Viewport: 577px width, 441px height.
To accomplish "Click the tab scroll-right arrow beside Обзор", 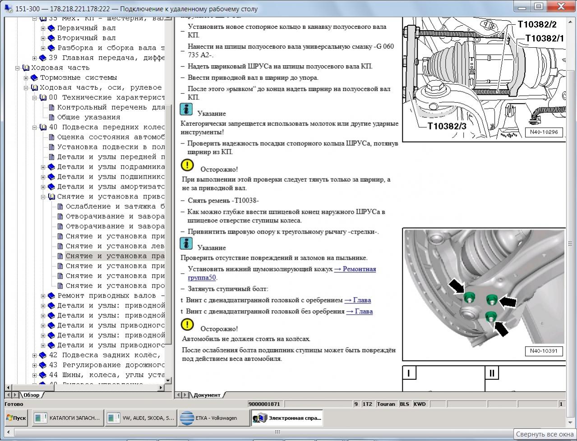I will 15,395.
